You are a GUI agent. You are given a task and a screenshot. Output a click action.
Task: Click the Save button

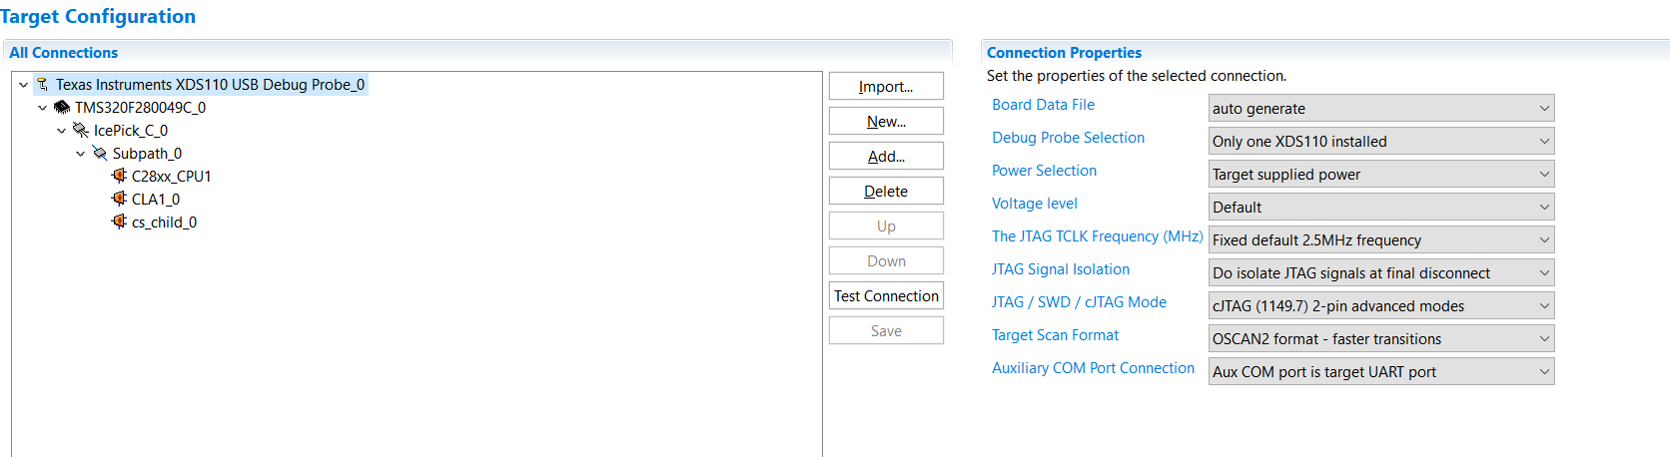886,331
